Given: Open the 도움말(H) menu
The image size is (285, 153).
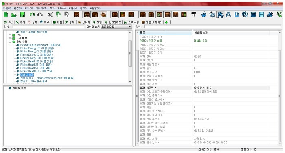Looking at the screenshot, I should [x=95, y=8].
